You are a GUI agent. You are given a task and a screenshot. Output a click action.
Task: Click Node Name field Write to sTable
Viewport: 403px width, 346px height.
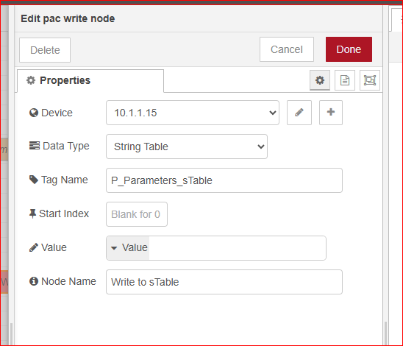pyautogui.click(x=224, y=282)
